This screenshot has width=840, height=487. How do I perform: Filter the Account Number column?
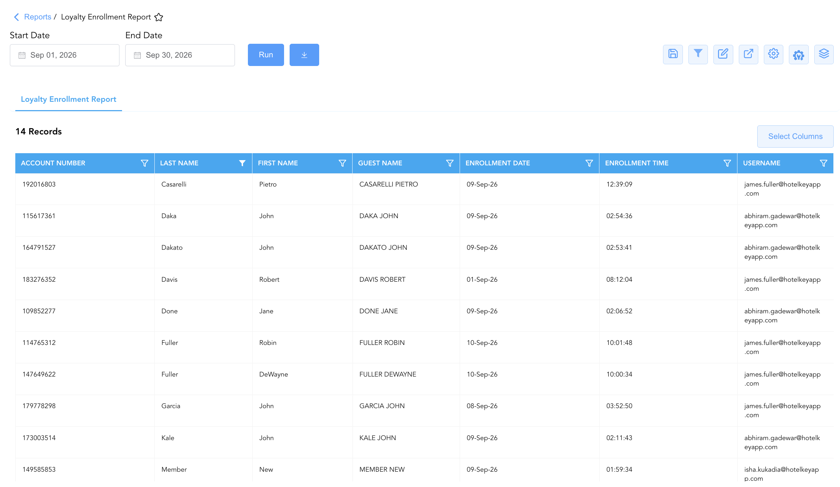coord(145,163)
